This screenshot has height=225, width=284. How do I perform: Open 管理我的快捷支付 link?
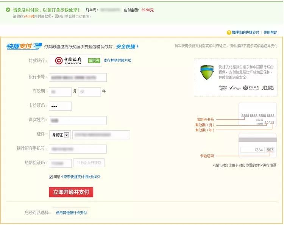[x=245, y=33]
